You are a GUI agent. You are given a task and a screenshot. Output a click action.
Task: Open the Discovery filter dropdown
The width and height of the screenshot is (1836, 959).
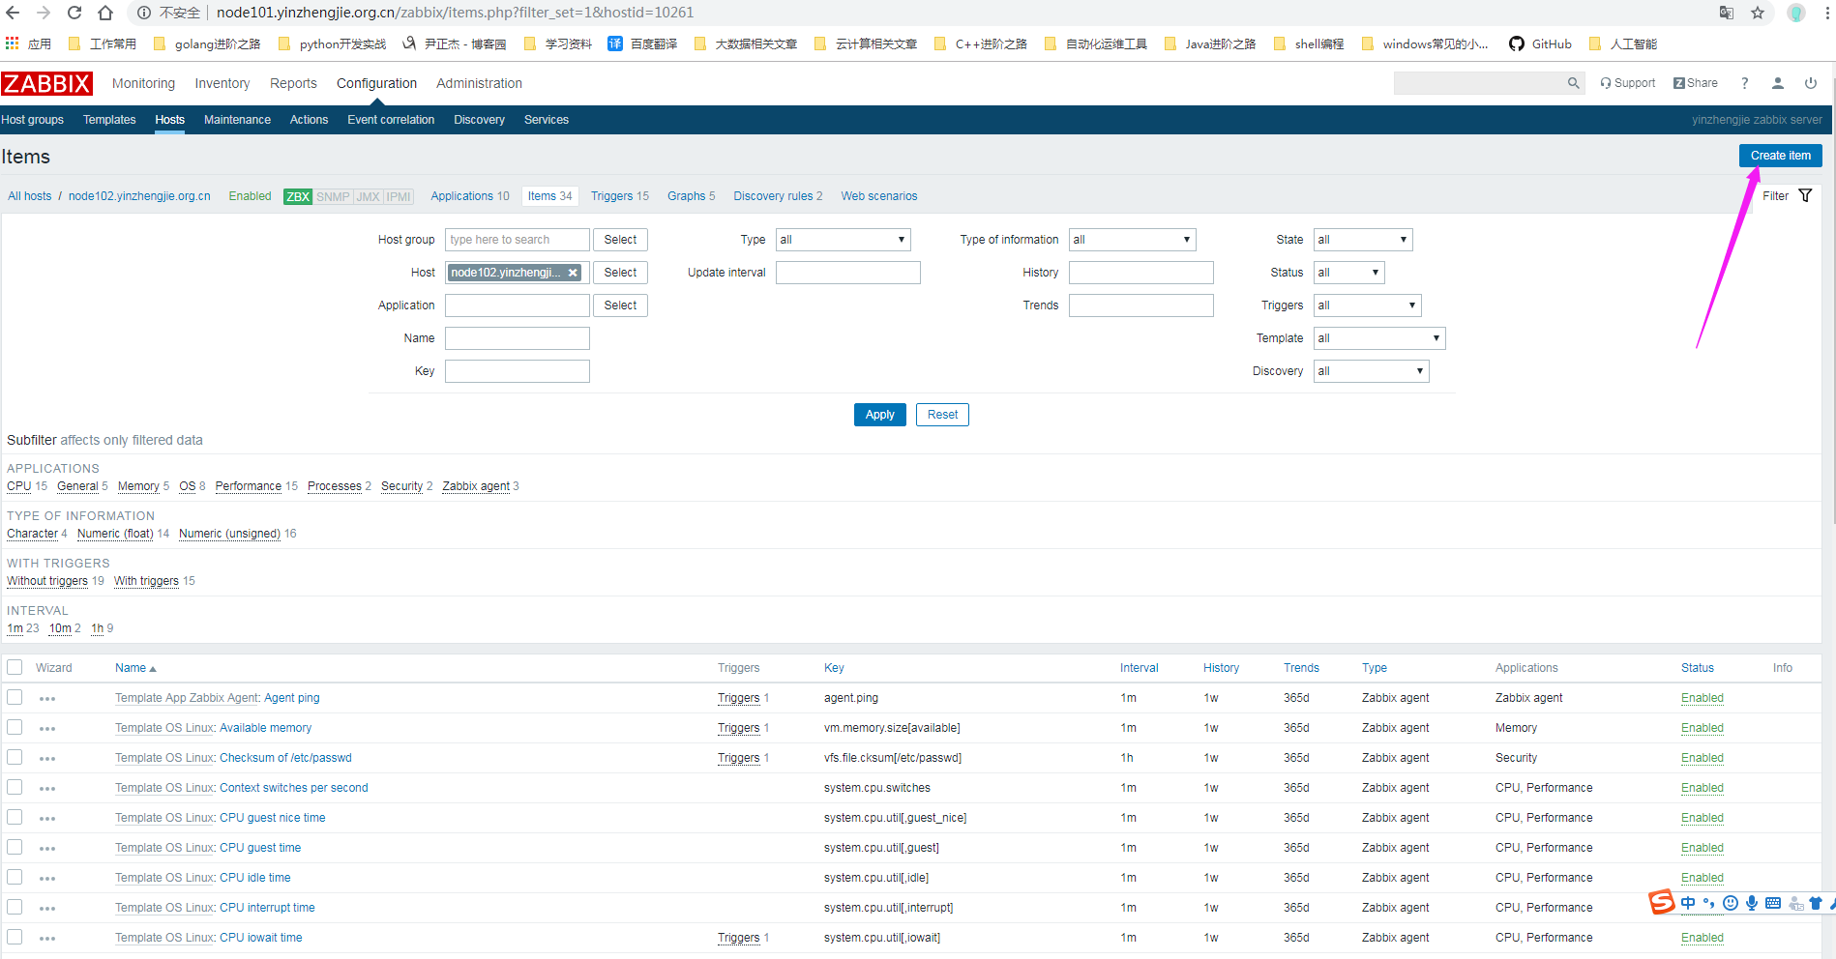click(x=1371, y=371)
